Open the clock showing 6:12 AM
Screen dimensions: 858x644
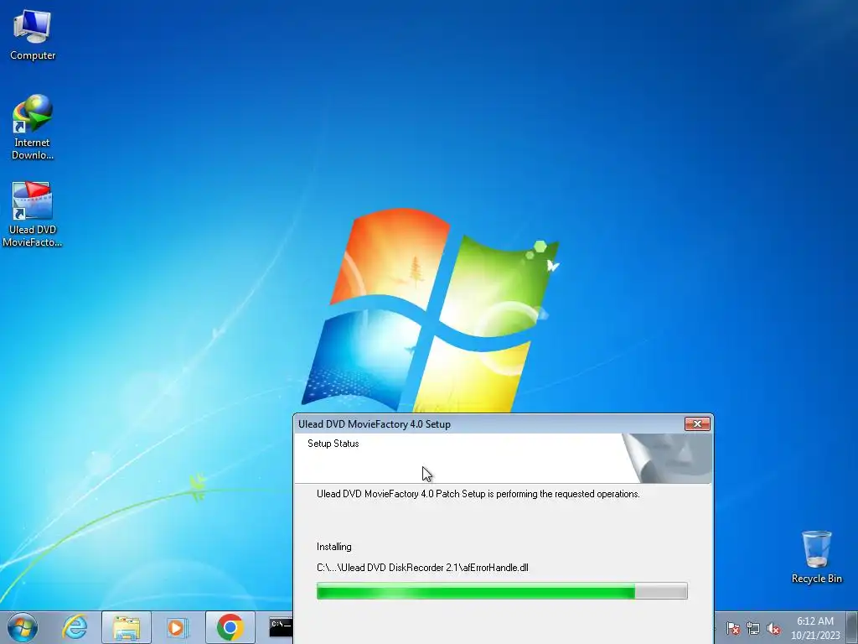[x=815, y=627]
